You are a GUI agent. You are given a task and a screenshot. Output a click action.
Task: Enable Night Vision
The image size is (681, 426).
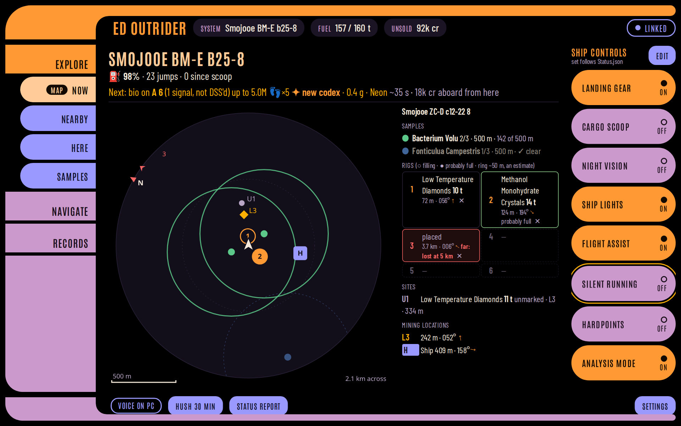coord(623,165)
